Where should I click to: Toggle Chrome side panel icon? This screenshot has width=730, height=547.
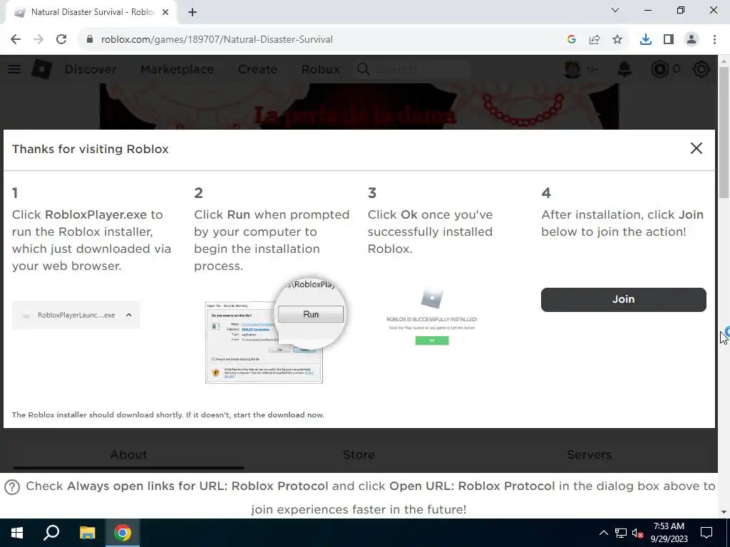[669, 40]
